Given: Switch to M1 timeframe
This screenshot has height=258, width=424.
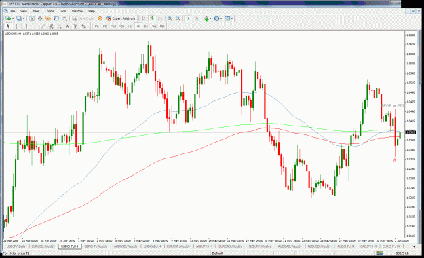Looking at the screenshot, I should (x=97, y=26).
